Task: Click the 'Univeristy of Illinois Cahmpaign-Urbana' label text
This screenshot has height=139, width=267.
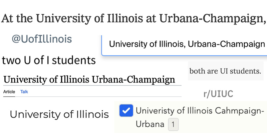Action: click(200, 117)
